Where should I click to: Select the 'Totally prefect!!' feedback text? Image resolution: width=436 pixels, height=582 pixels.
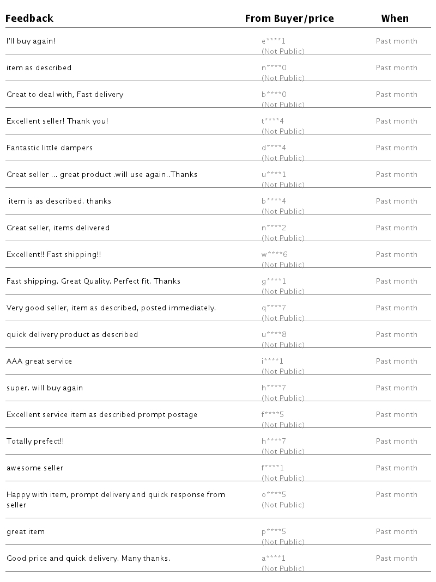click(x=35, y=441)
